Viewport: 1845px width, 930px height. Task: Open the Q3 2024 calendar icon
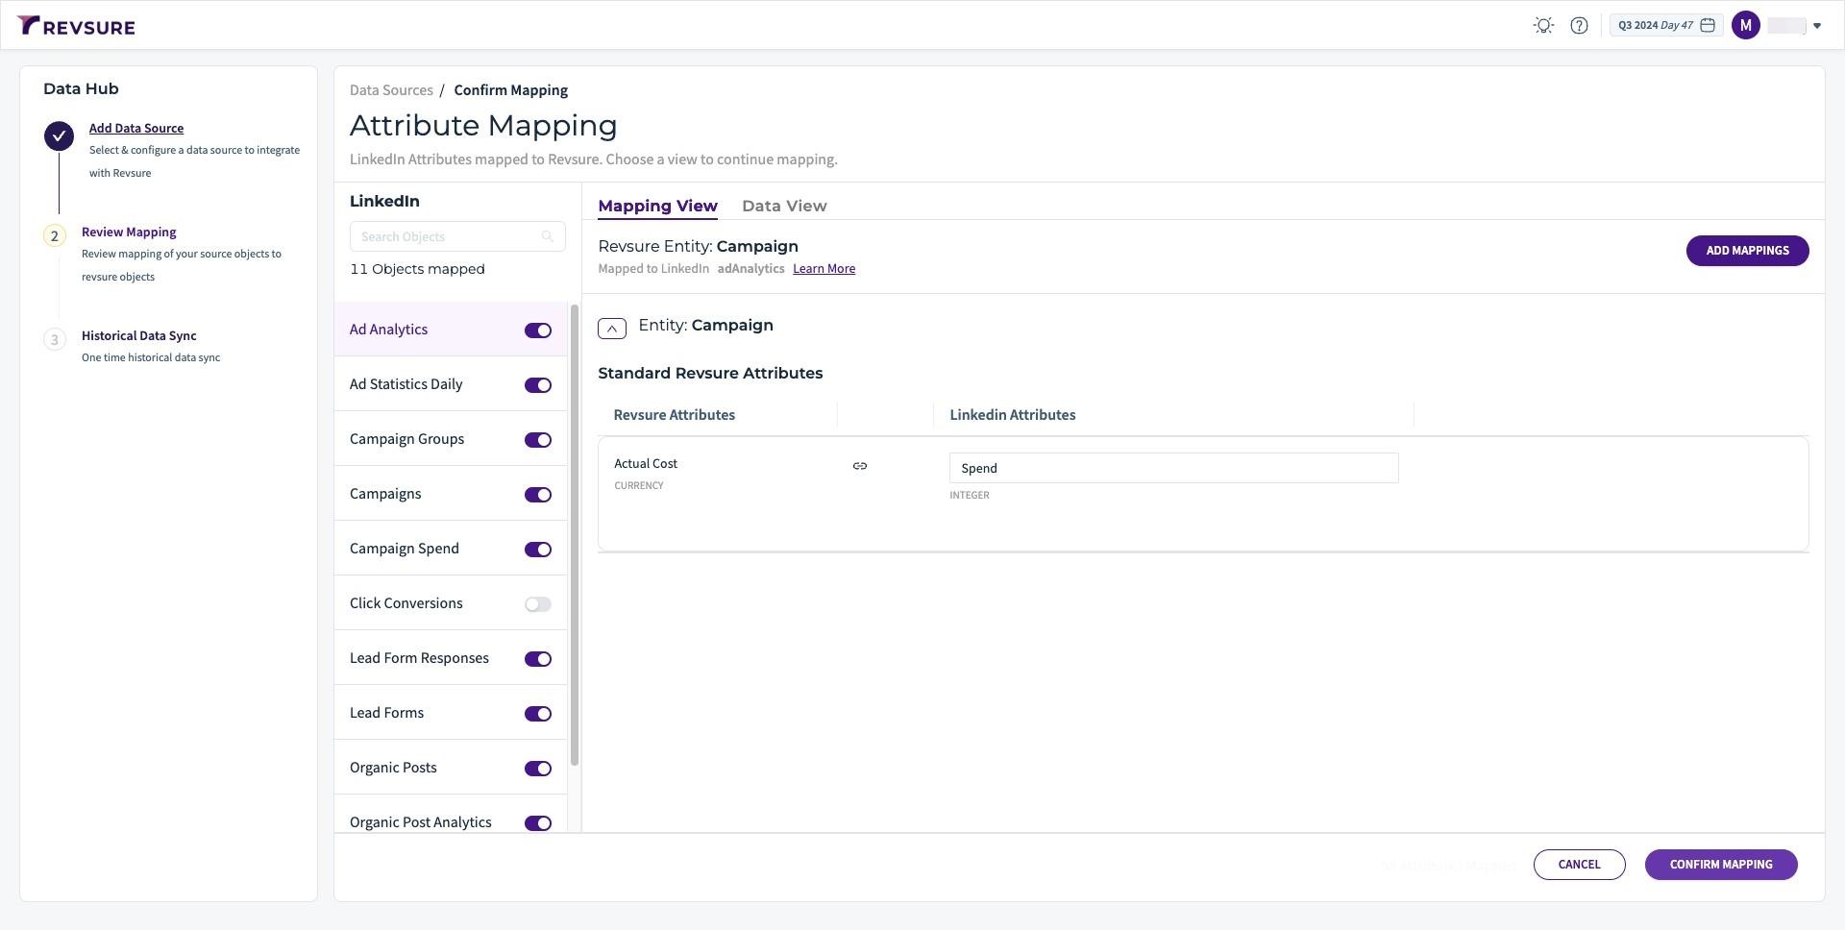click(1708, 26)
